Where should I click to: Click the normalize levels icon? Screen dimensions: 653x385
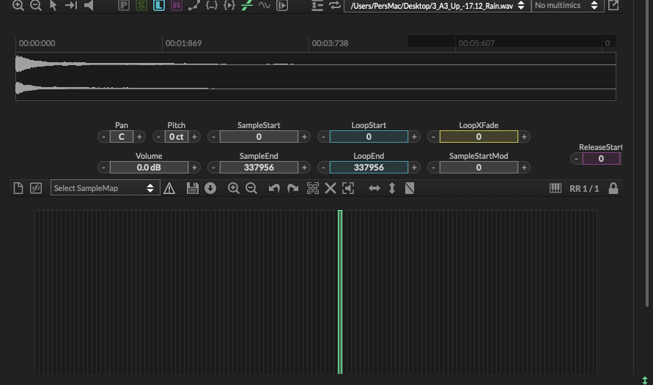(x=317, y=5)
